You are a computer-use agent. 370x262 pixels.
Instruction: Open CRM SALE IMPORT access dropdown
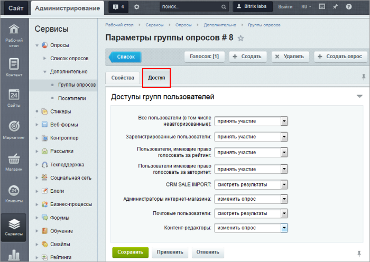(251, 185)
